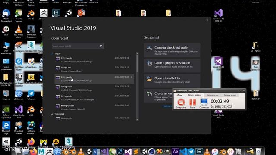Select the Epic Games Launcher desktop icon
This screenshot has height=155, width=276.
tap(19, 80)
